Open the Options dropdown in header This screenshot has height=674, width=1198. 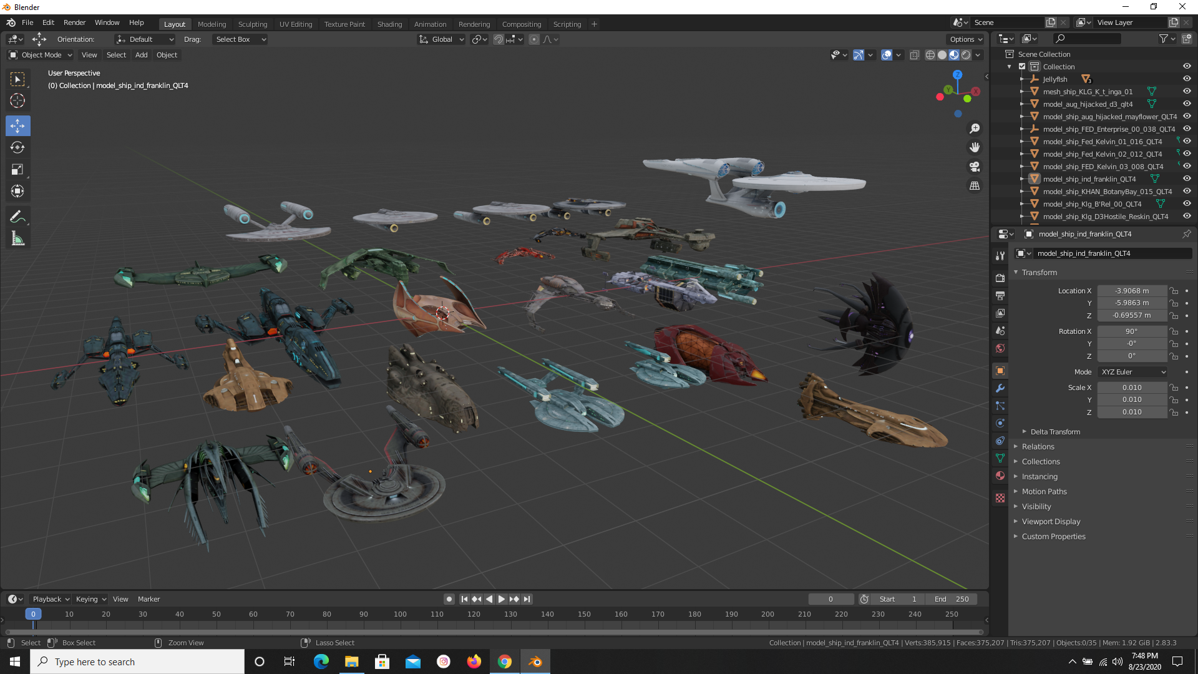[966, 39]
